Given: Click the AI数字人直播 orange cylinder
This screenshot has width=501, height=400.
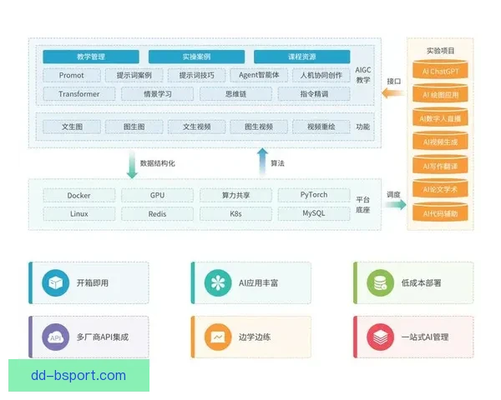Looking at the screenshot, I should coord(440,117).
